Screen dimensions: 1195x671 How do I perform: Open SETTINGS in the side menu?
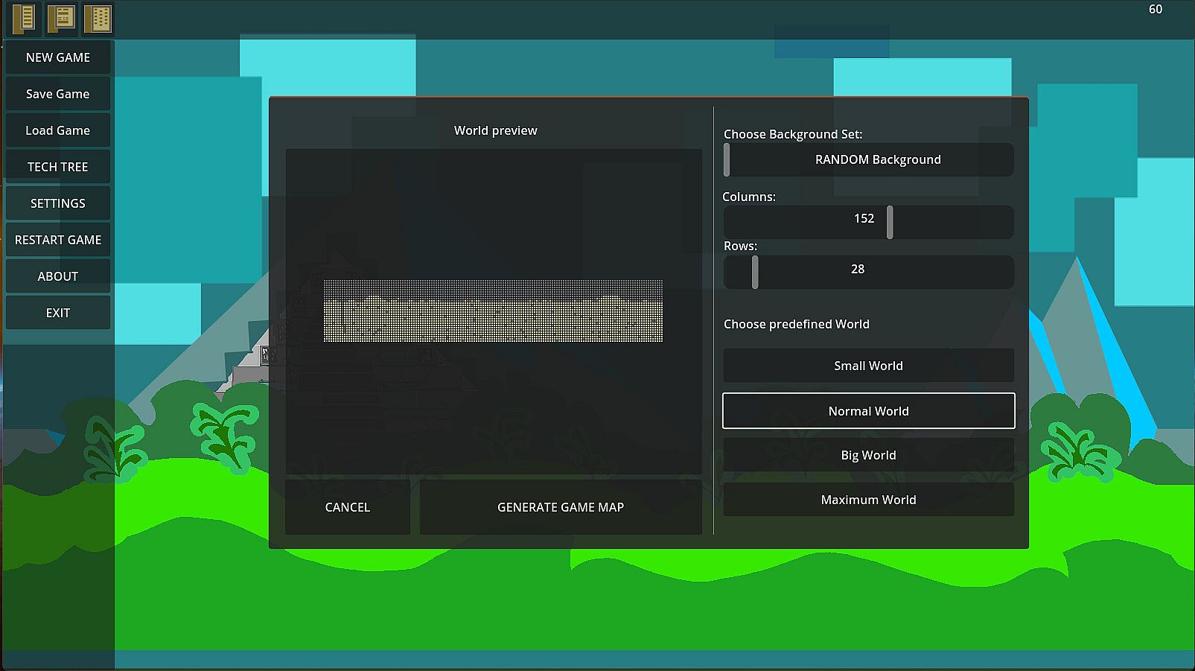point(58,203)
